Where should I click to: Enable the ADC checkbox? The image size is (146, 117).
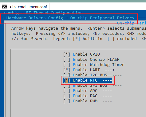coord(67,91)
